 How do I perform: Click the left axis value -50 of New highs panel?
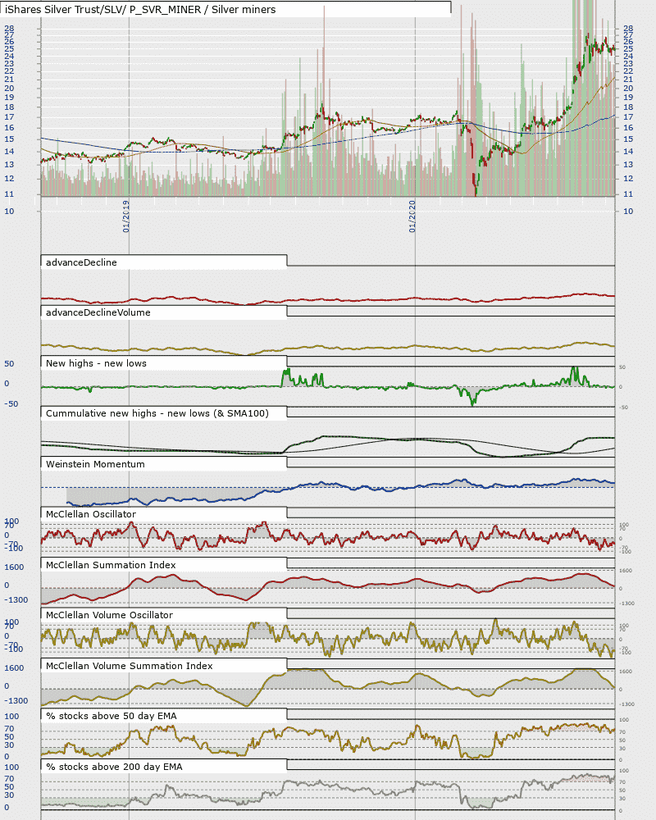(x=11, y=404)
